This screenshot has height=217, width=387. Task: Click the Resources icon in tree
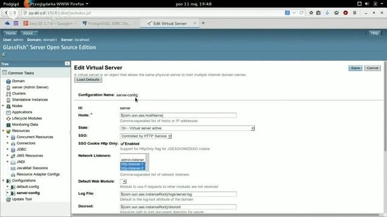tap(8, 131)
